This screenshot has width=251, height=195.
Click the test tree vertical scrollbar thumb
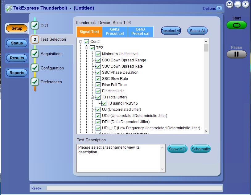tap(206, 48)
